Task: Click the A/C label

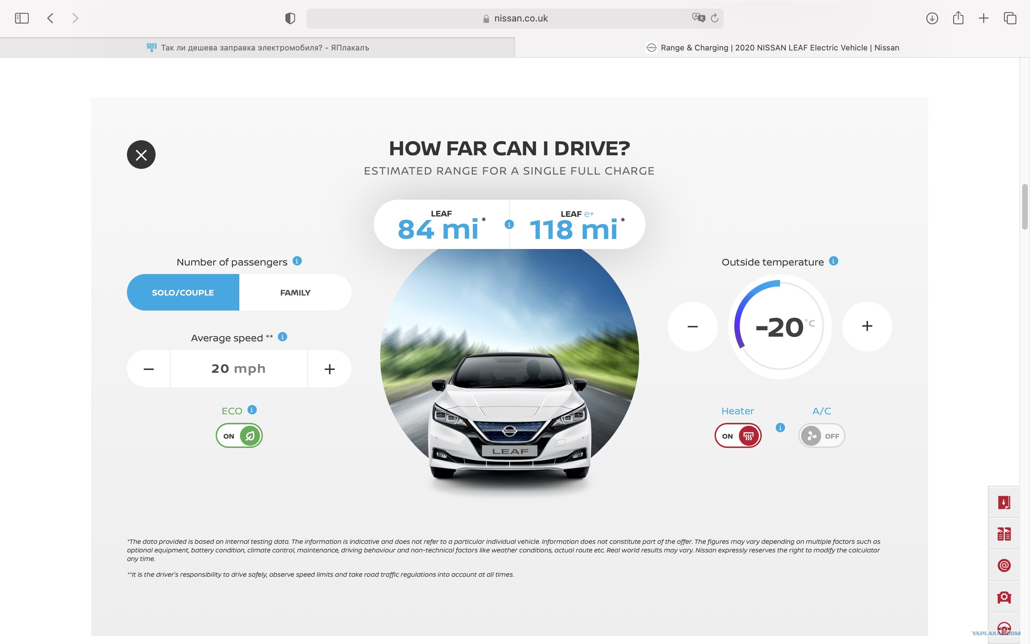Action: [821, 411]
